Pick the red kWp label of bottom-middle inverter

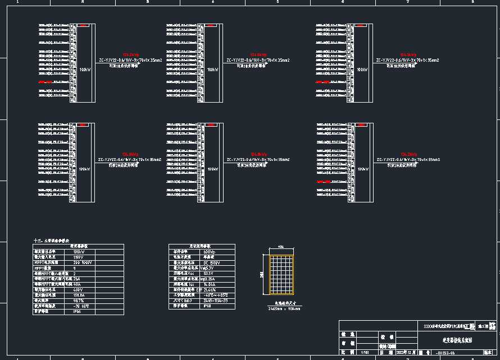(258, 154)
